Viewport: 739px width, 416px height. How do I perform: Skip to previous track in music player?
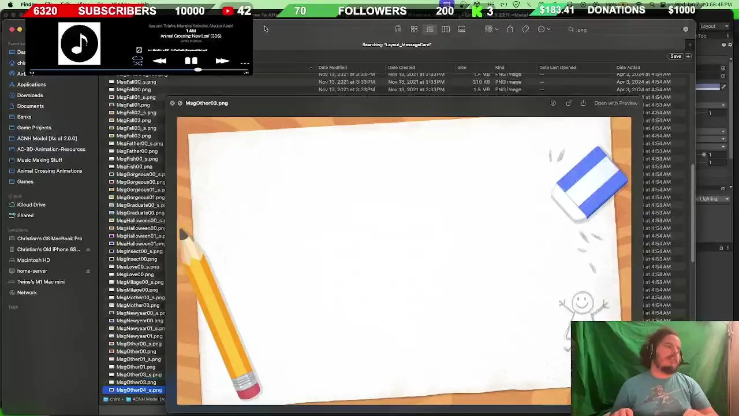[x=160, y=61]
